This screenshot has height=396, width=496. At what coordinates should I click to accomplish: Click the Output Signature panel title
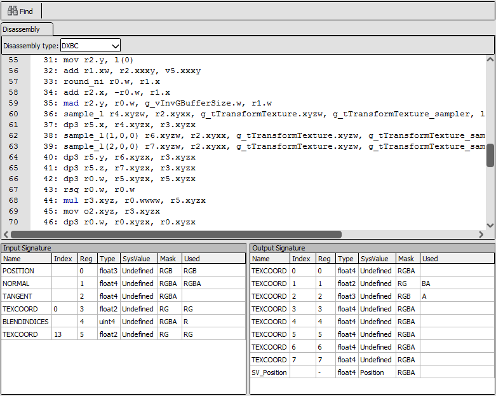tap(278, 248)
